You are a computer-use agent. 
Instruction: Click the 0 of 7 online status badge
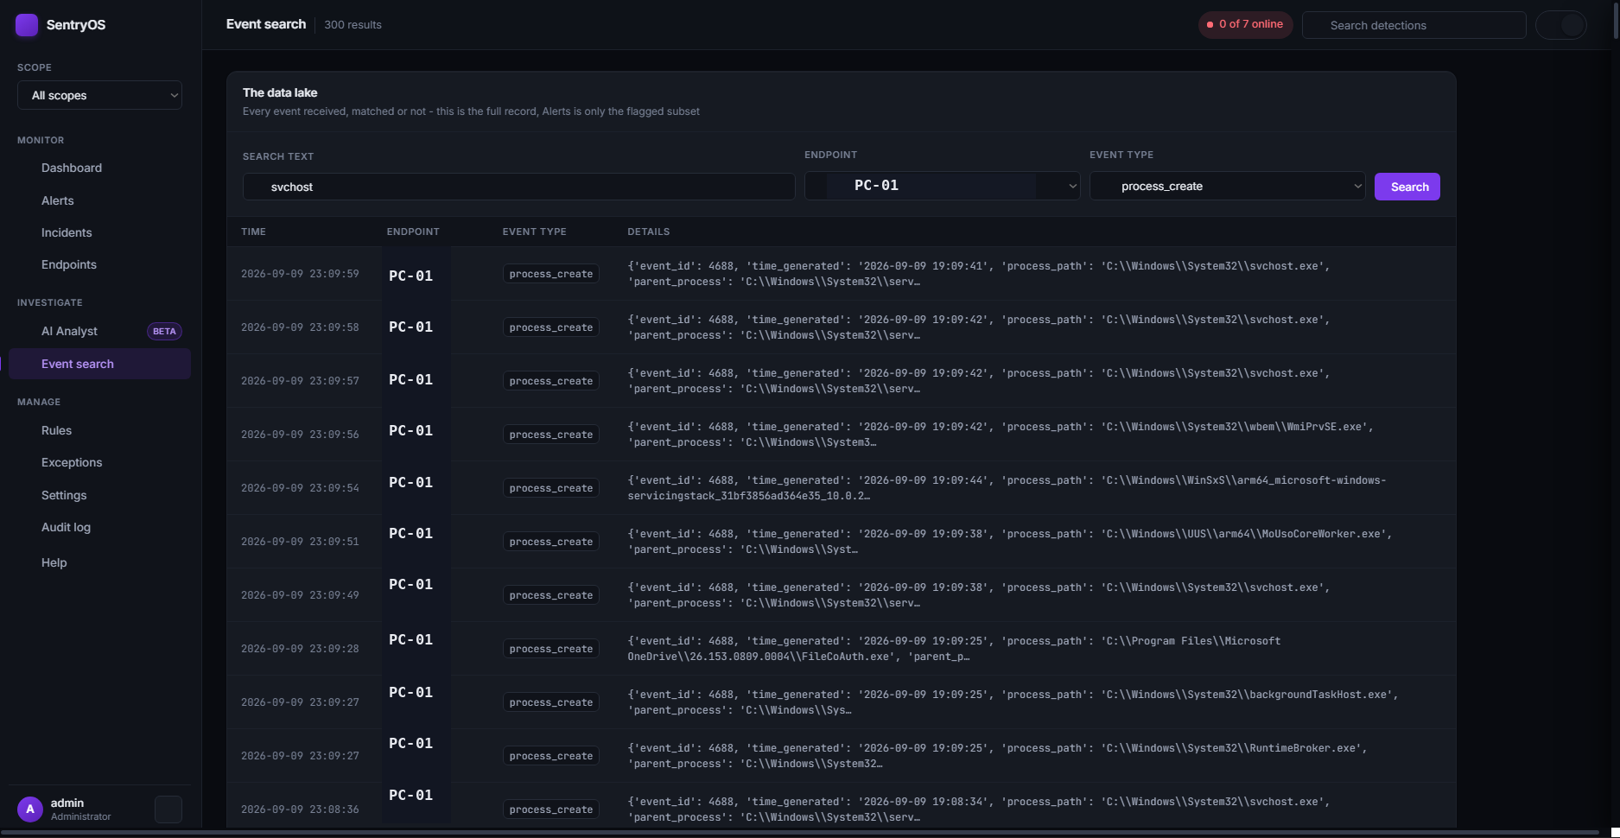pyautogui.click(x=1244, y=24)
